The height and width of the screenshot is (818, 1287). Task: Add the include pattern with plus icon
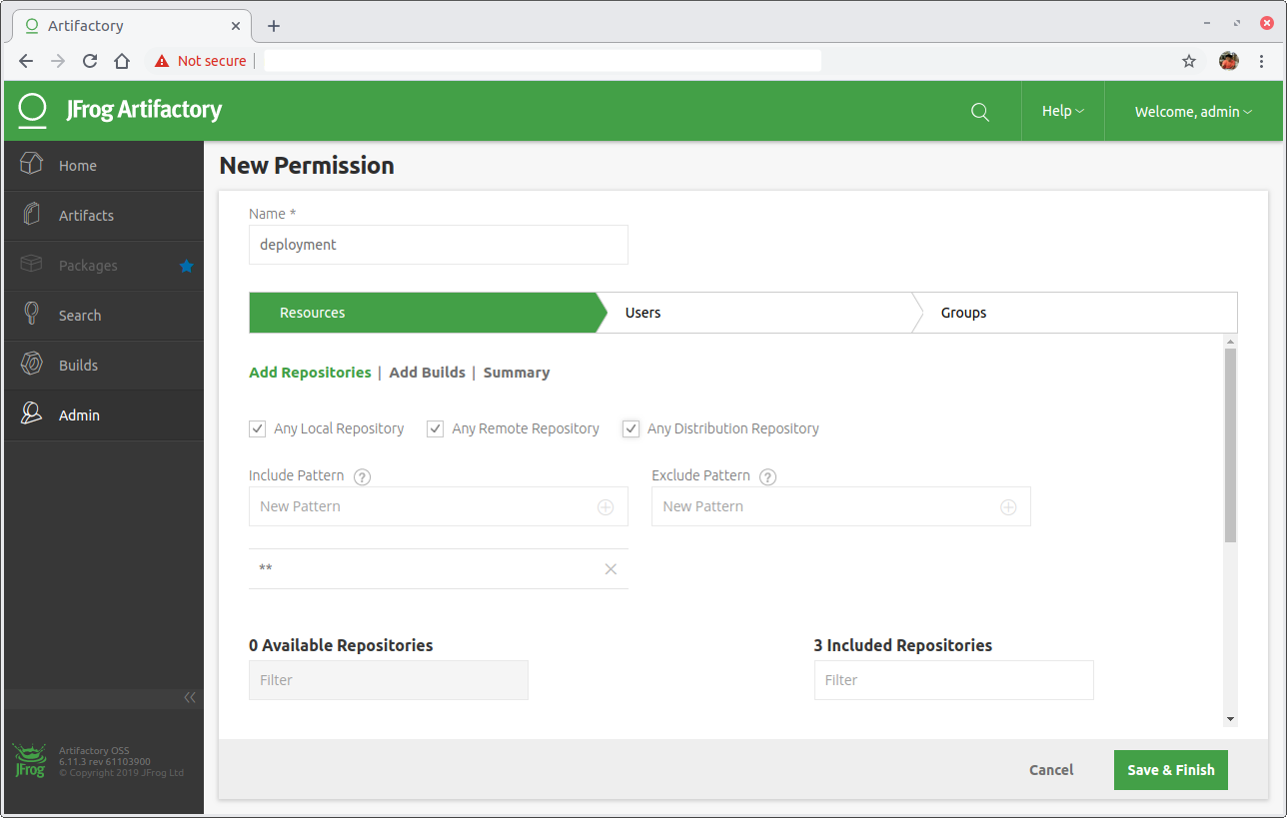pos(606,507)
